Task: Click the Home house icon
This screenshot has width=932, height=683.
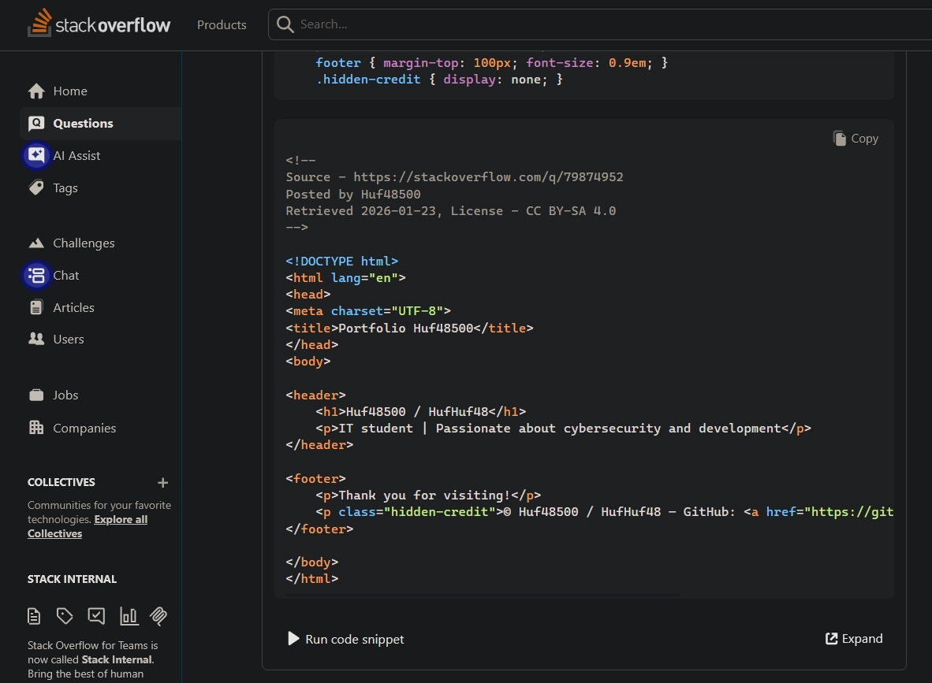Action: coord(36,91)
